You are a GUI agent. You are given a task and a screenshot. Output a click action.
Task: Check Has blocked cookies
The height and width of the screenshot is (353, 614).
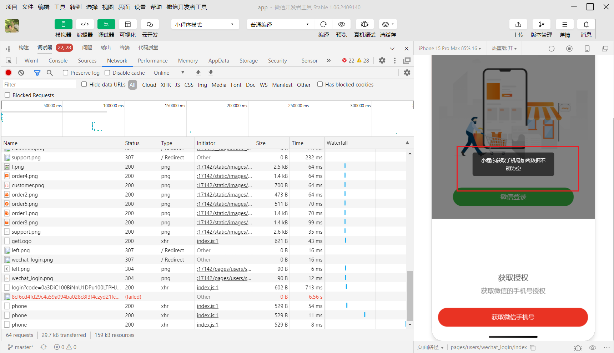320,84
